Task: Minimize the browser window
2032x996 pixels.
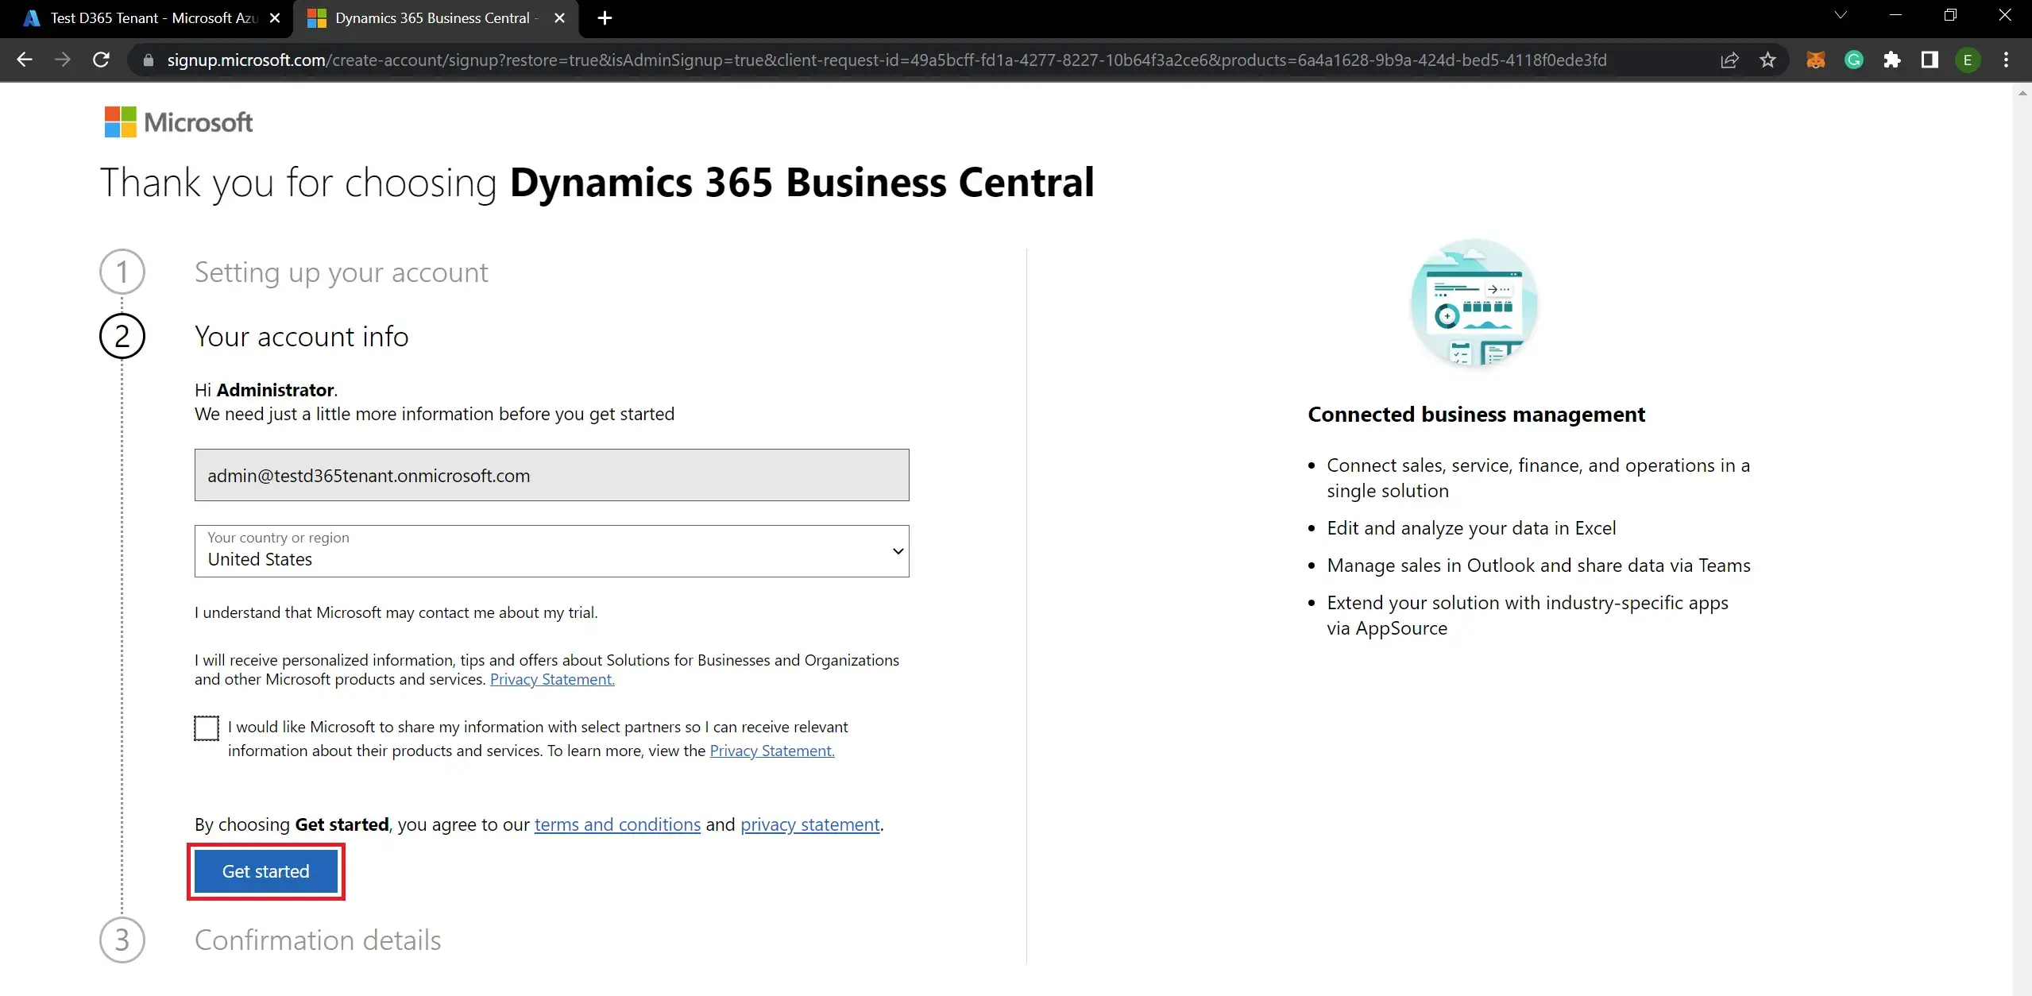Action: click(x=1895, y=15)
